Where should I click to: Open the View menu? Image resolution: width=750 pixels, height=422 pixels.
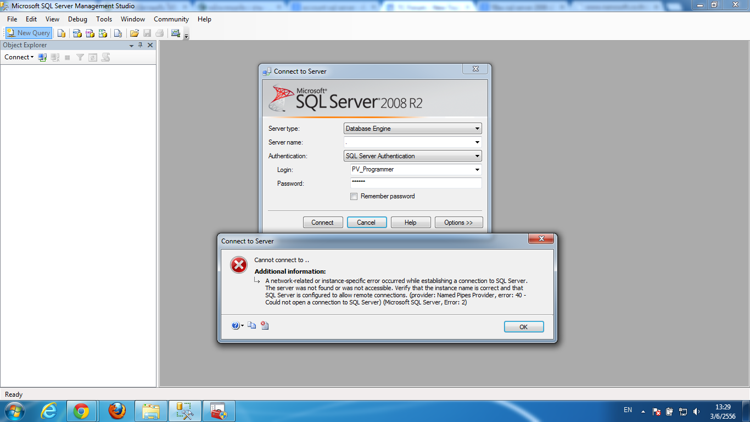(x=53, y=19)
